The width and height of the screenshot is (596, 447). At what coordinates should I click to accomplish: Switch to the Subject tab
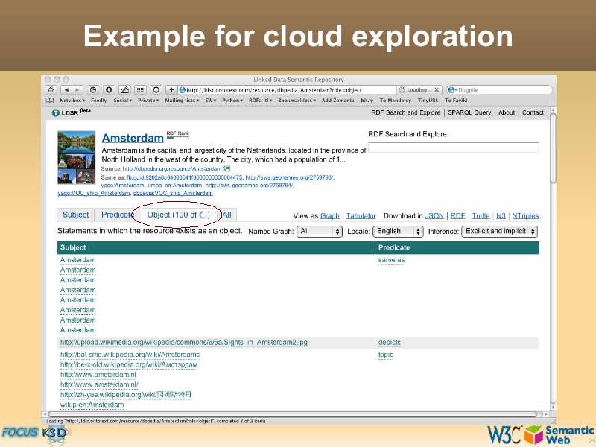pyautogui.click(x=75, y=215)
